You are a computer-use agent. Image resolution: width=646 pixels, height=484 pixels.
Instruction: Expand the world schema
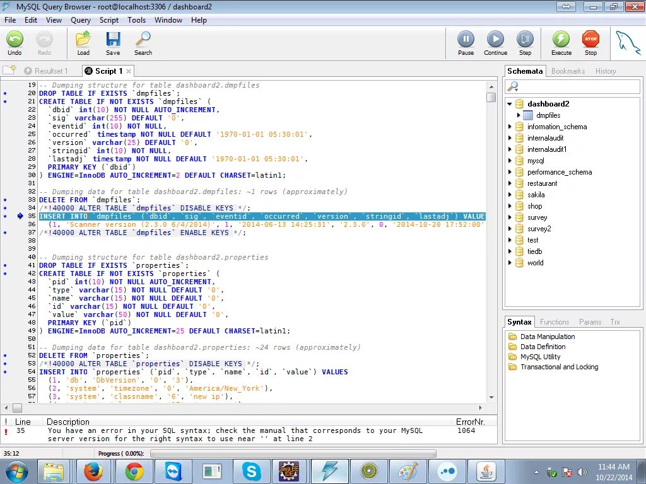[x=510, y=263]
